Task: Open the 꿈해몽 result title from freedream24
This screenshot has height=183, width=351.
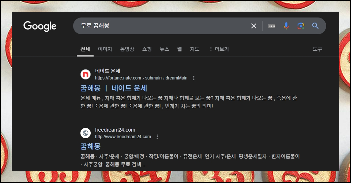Action: click(x=90, y=147)
